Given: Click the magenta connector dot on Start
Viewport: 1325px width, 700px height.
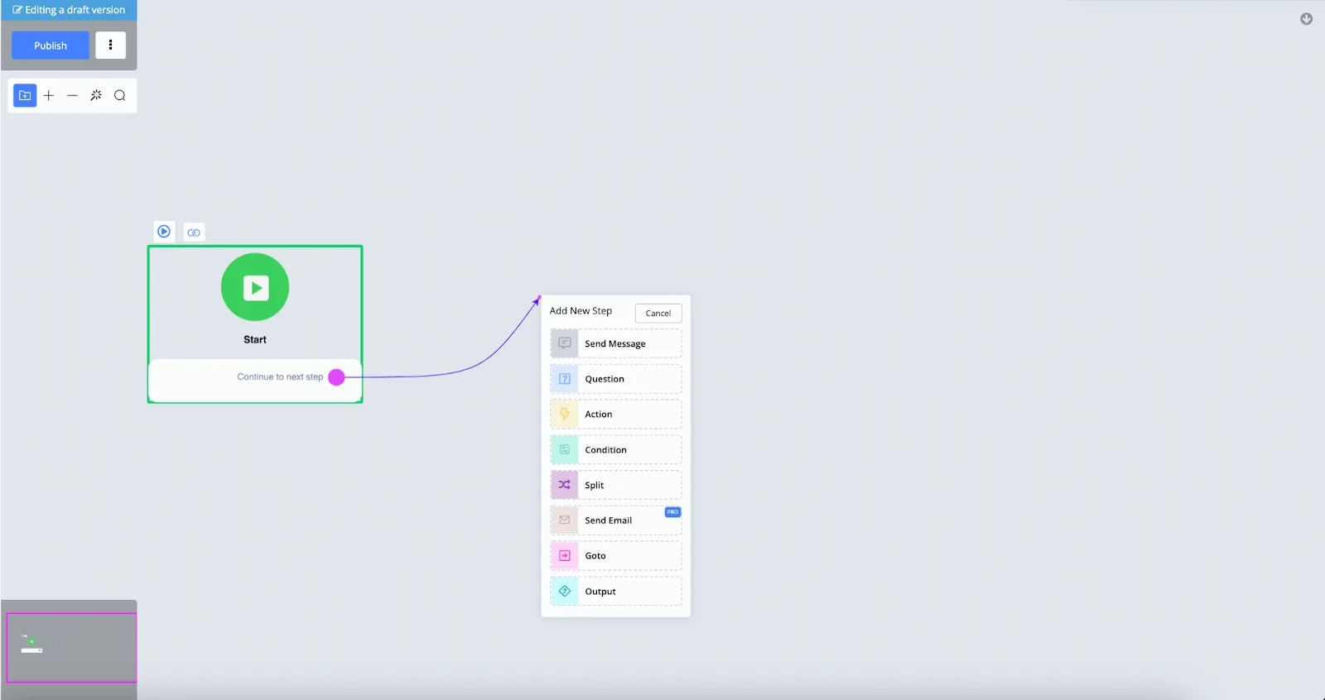Looking at the screenshot, I should 336,377.
